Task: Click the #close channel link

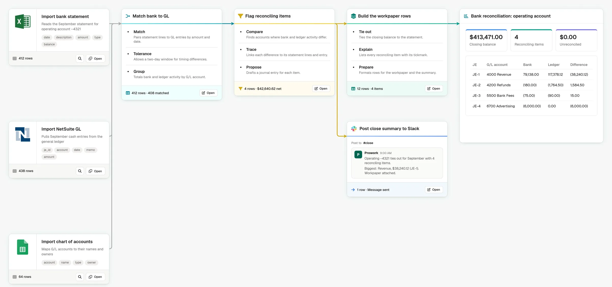Action: point(368,143)
